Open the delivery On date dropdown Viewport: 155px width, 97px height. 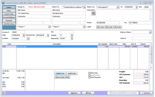tap(137, 7)
